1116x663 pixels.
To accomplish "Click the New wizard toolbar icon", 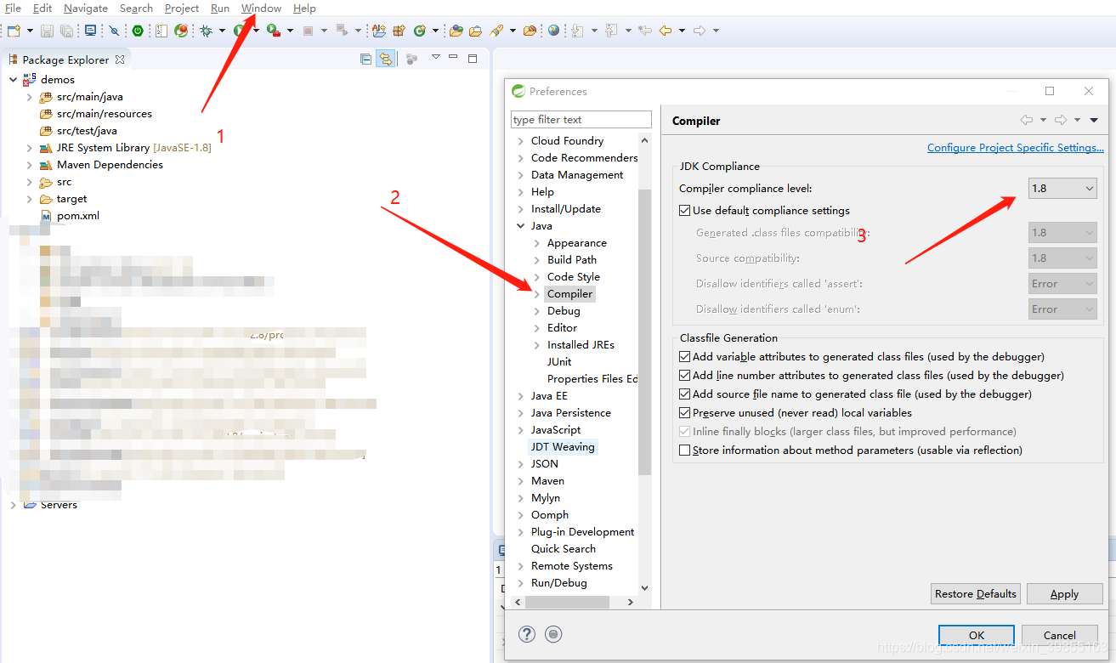I will pyautogui.click(x=14, y=31).
